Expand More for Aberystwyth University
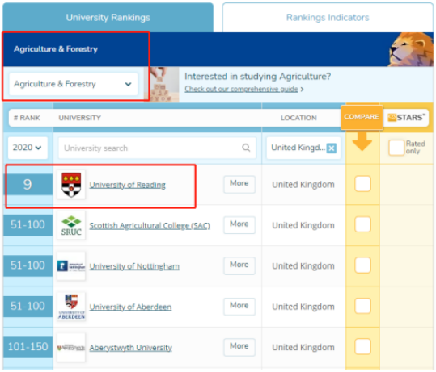Image resolution: width=436 pixels, height=372 pixels. coord(239,347)
